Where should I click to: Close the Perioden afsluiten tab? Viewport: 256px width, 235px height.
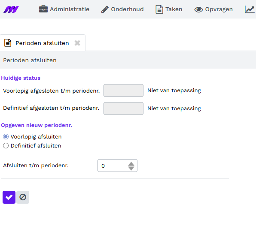(x=77, y=43)
